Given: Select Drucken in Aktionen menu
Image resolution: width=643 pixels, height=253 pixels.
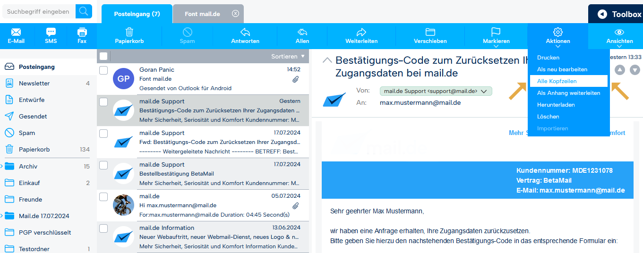Looking at the screenshot, I should [x=548, y=58].
